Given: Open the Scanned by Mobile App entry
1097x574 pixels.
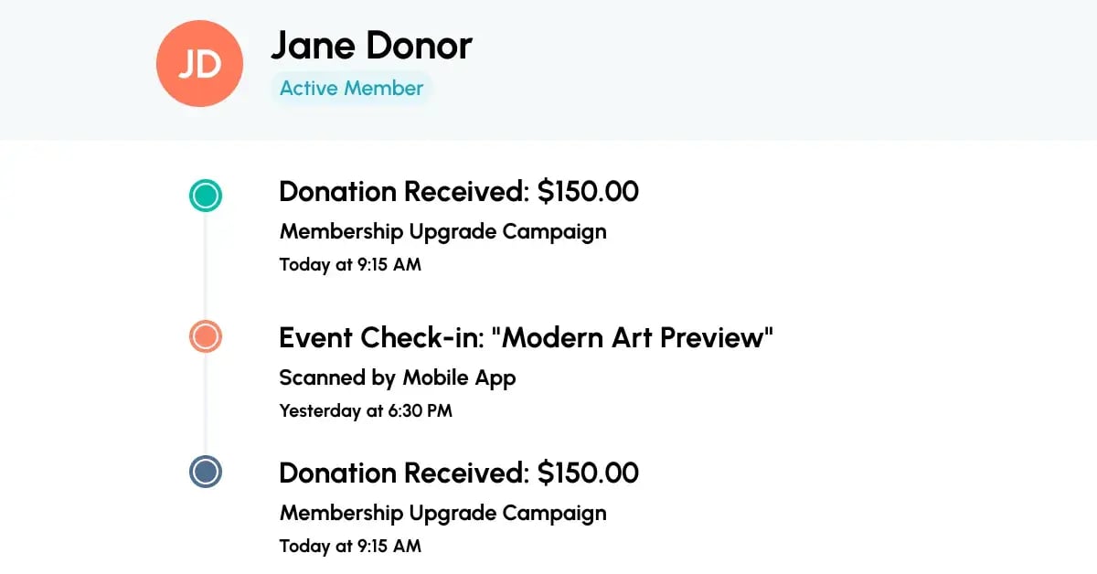Looking at the screenshot, I should [x=397, y=377].
